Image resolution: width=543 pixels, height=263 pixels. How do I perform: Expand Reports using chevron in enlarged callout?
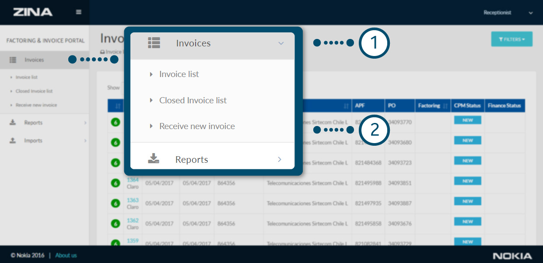(280, 160)
